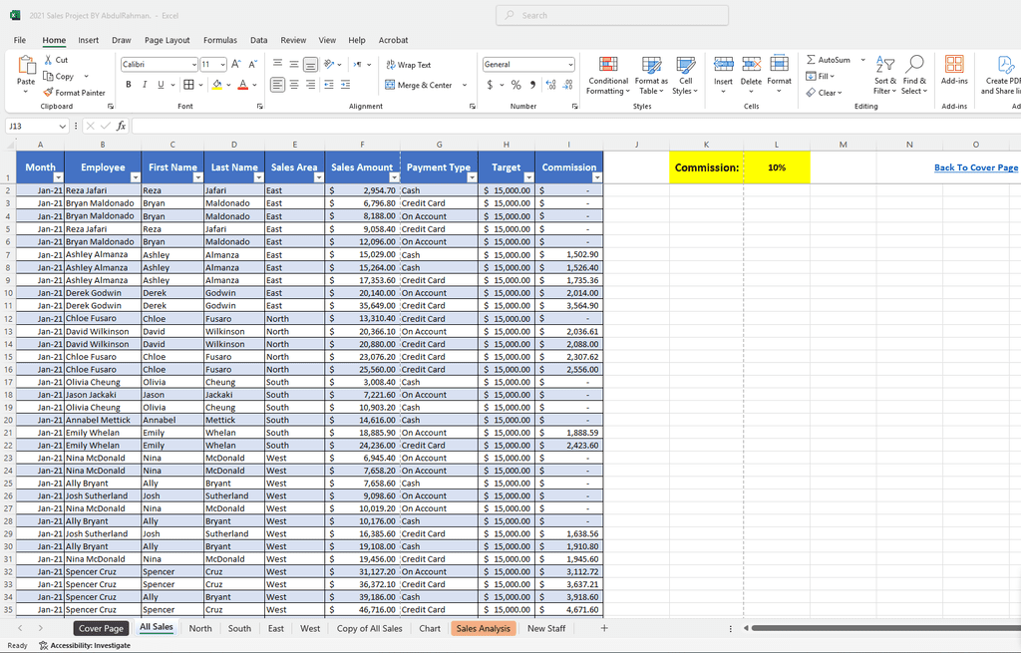Click the yellow fill color swatch button
This screenshot has height=653, width=1021.
click(x=217, y=86)
